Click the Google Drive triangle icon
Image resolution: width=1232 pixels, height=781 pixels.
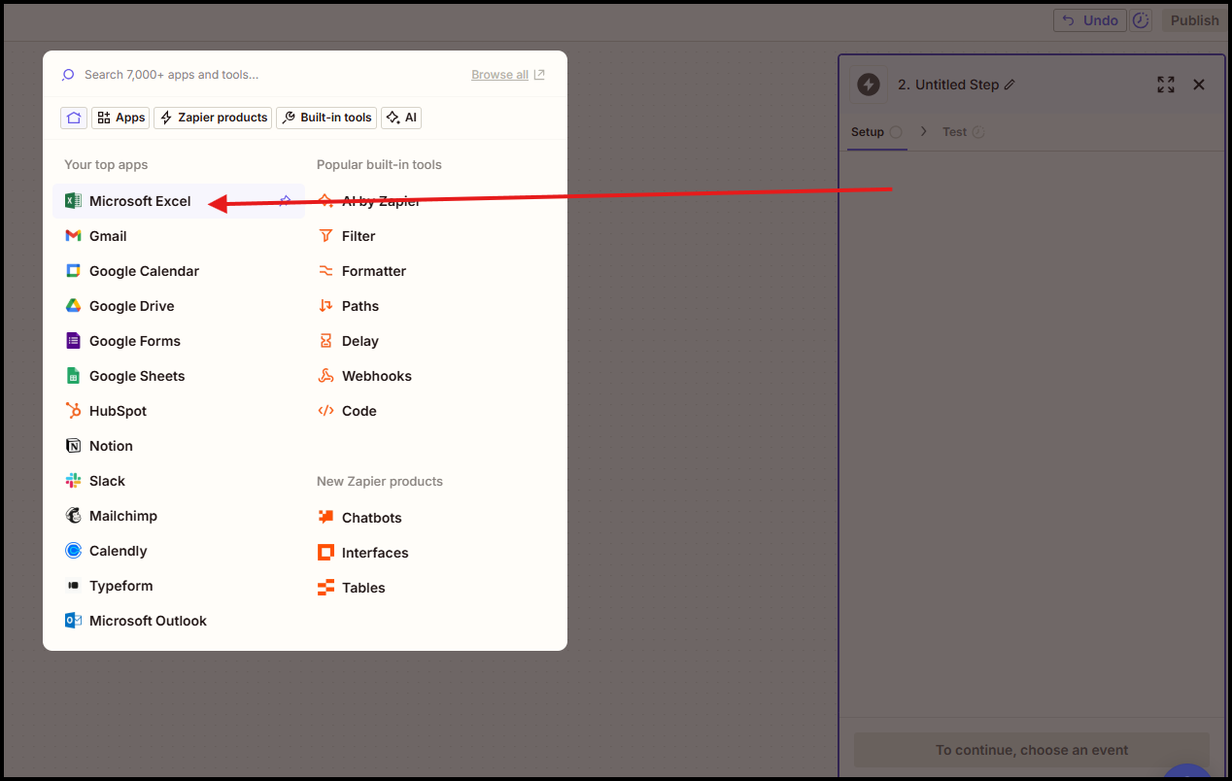pyautogui.click(x=73, y=306)
